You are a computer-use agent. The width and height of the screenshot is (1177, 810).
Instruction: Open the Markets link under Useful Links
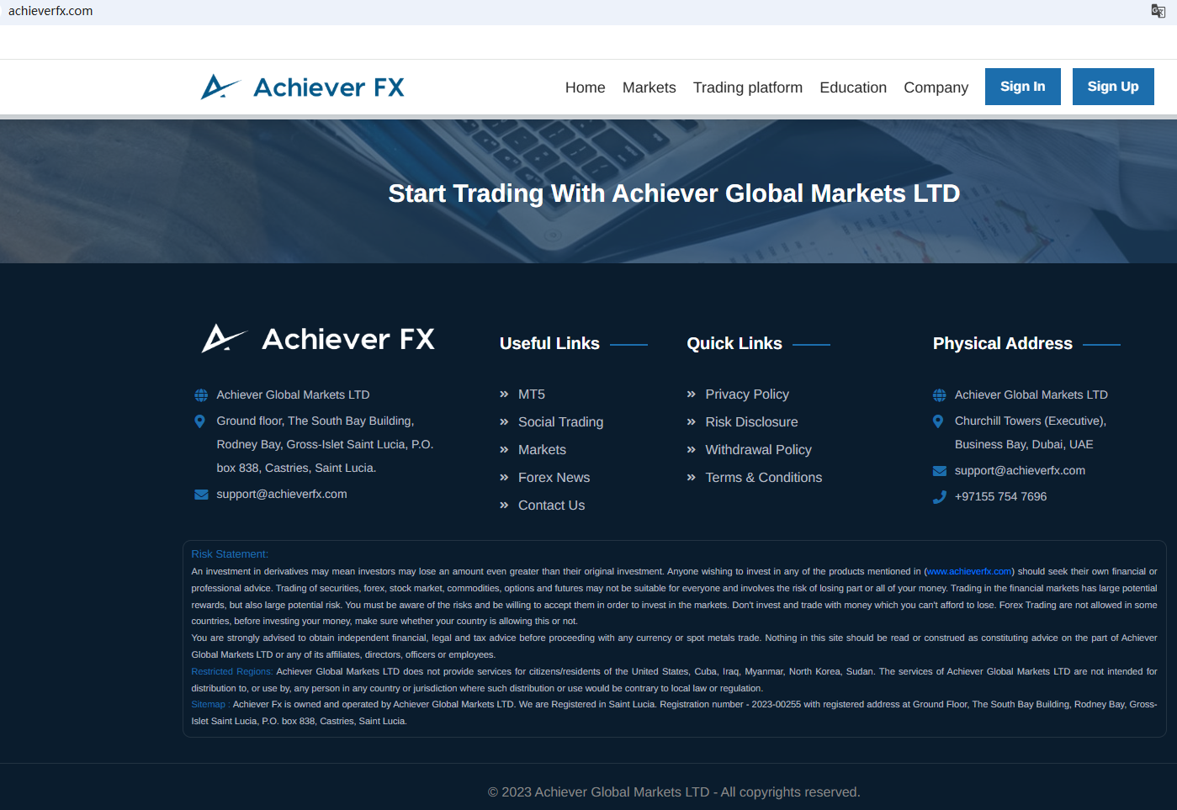pyautogui.click(x=542, y=449)
